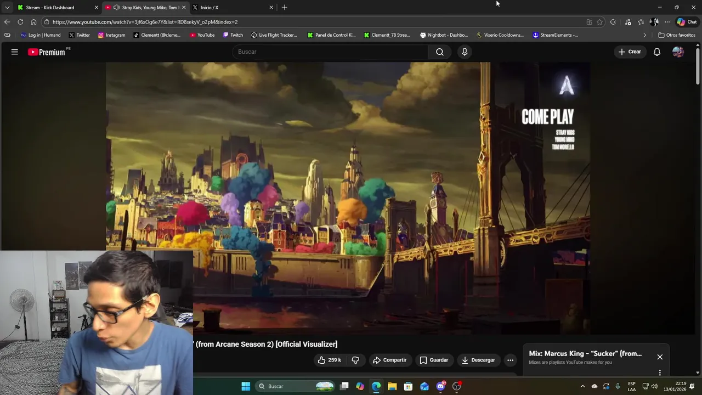
Task: Like the video with 259 k likes
Action: 329,360
